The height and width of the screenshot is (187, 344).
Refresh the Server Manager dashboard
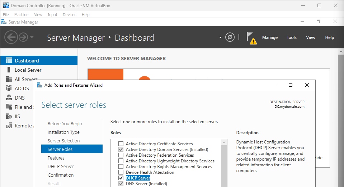(230, 37)
